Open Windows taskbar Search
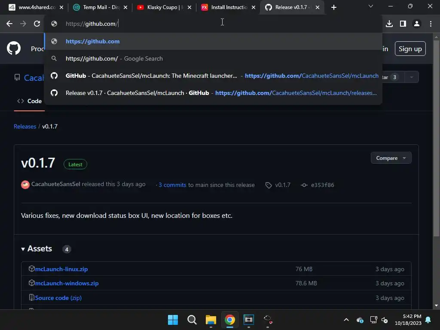Screen dimensions: 440x330 [x=192, y=320]
